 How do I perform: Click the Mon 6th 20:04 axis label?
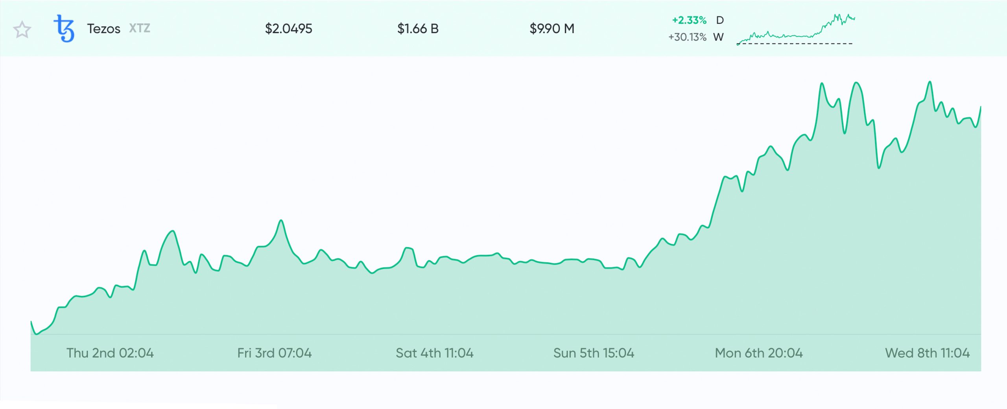coord(759,353)
